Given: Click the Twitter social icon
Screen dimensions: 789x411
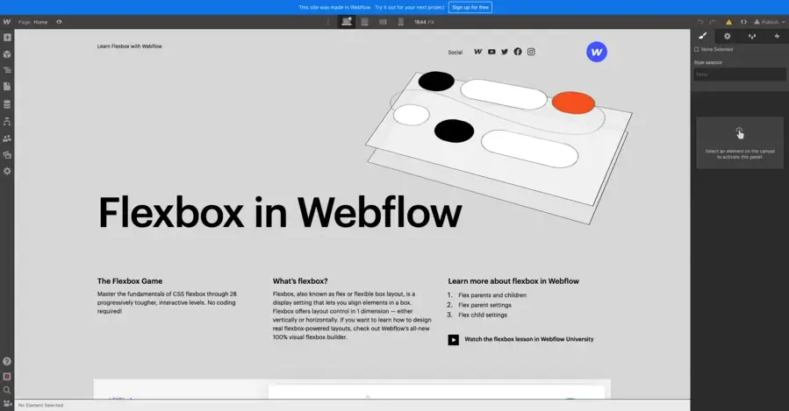Looking at the screenshot, I should coord(505,52).
